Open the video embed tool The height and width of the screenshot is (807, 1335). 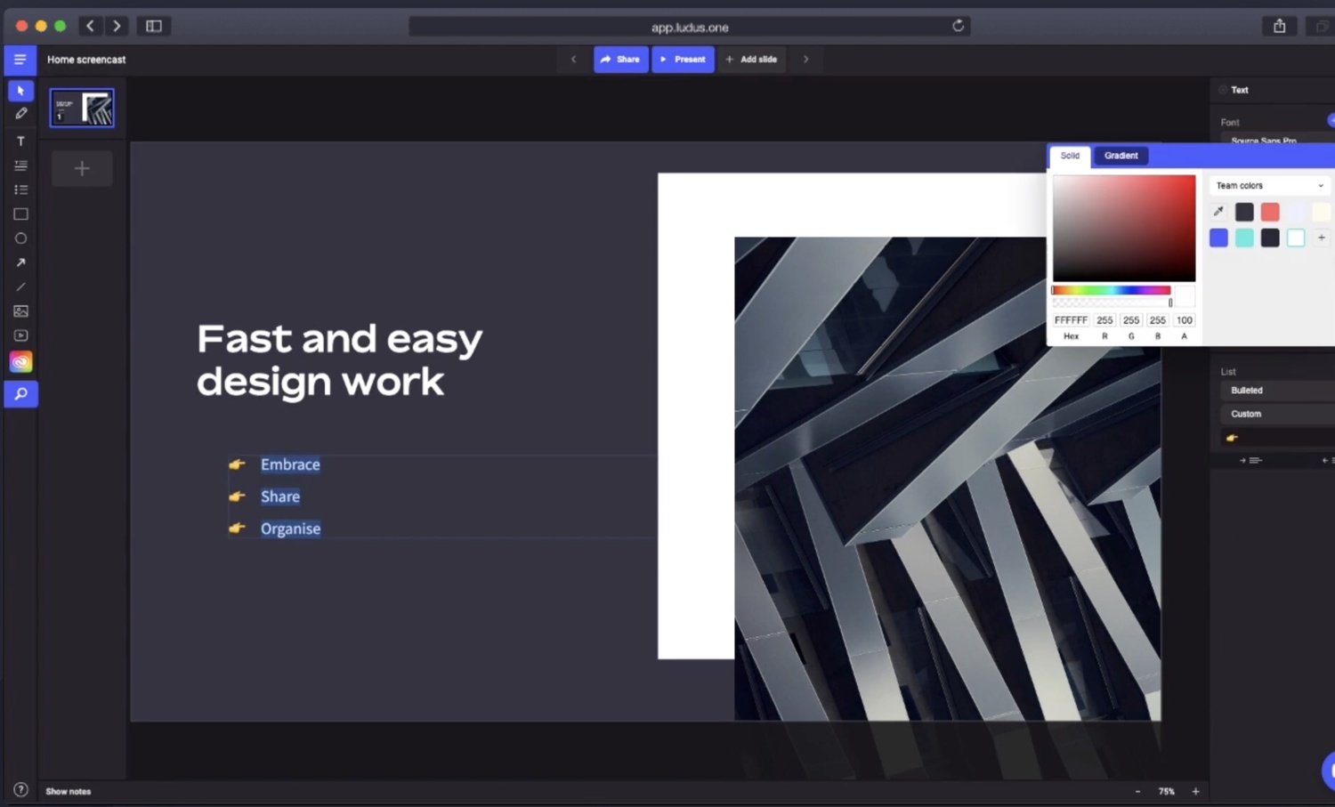point(20,335)
